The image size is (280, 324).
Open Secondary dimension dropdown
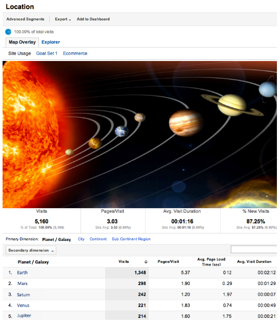click(31, 250)
